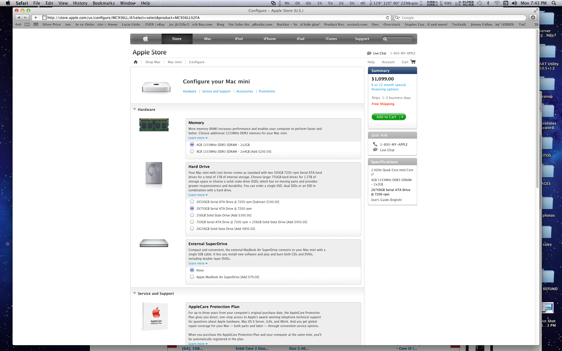Open the History menu in menu bar
562x351 pixels.
pos(80,3)
